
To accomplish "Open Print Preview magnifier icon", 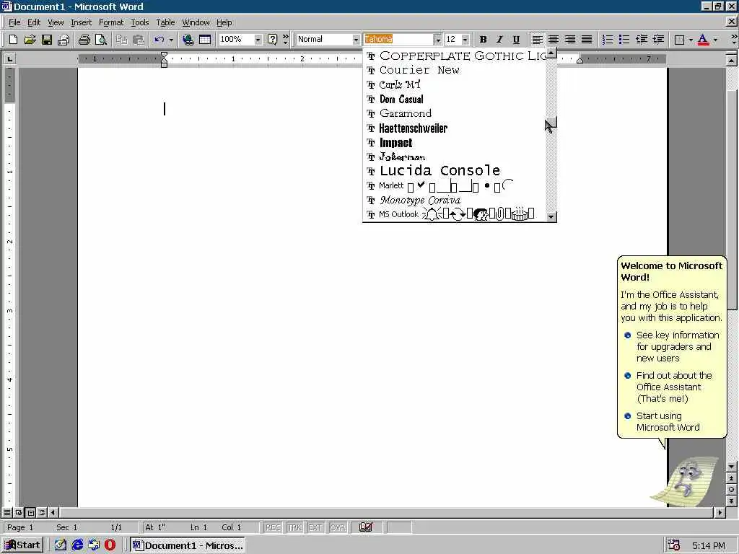I will 101,40.
